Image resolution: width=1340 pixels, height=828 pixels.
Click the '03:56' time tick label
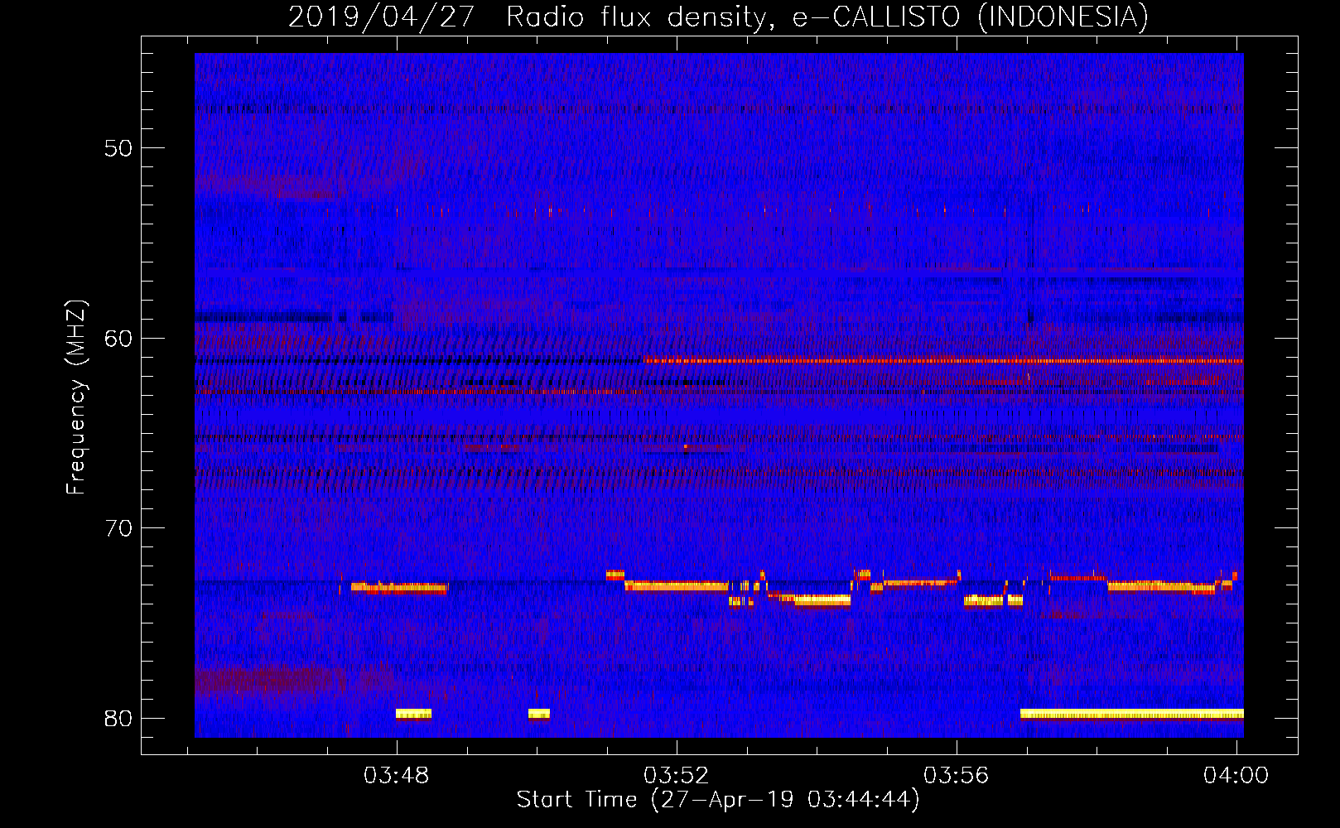pyautogui.click(x=957, y=775)
